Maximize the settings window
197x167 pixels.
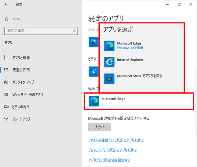coord(179,4)
